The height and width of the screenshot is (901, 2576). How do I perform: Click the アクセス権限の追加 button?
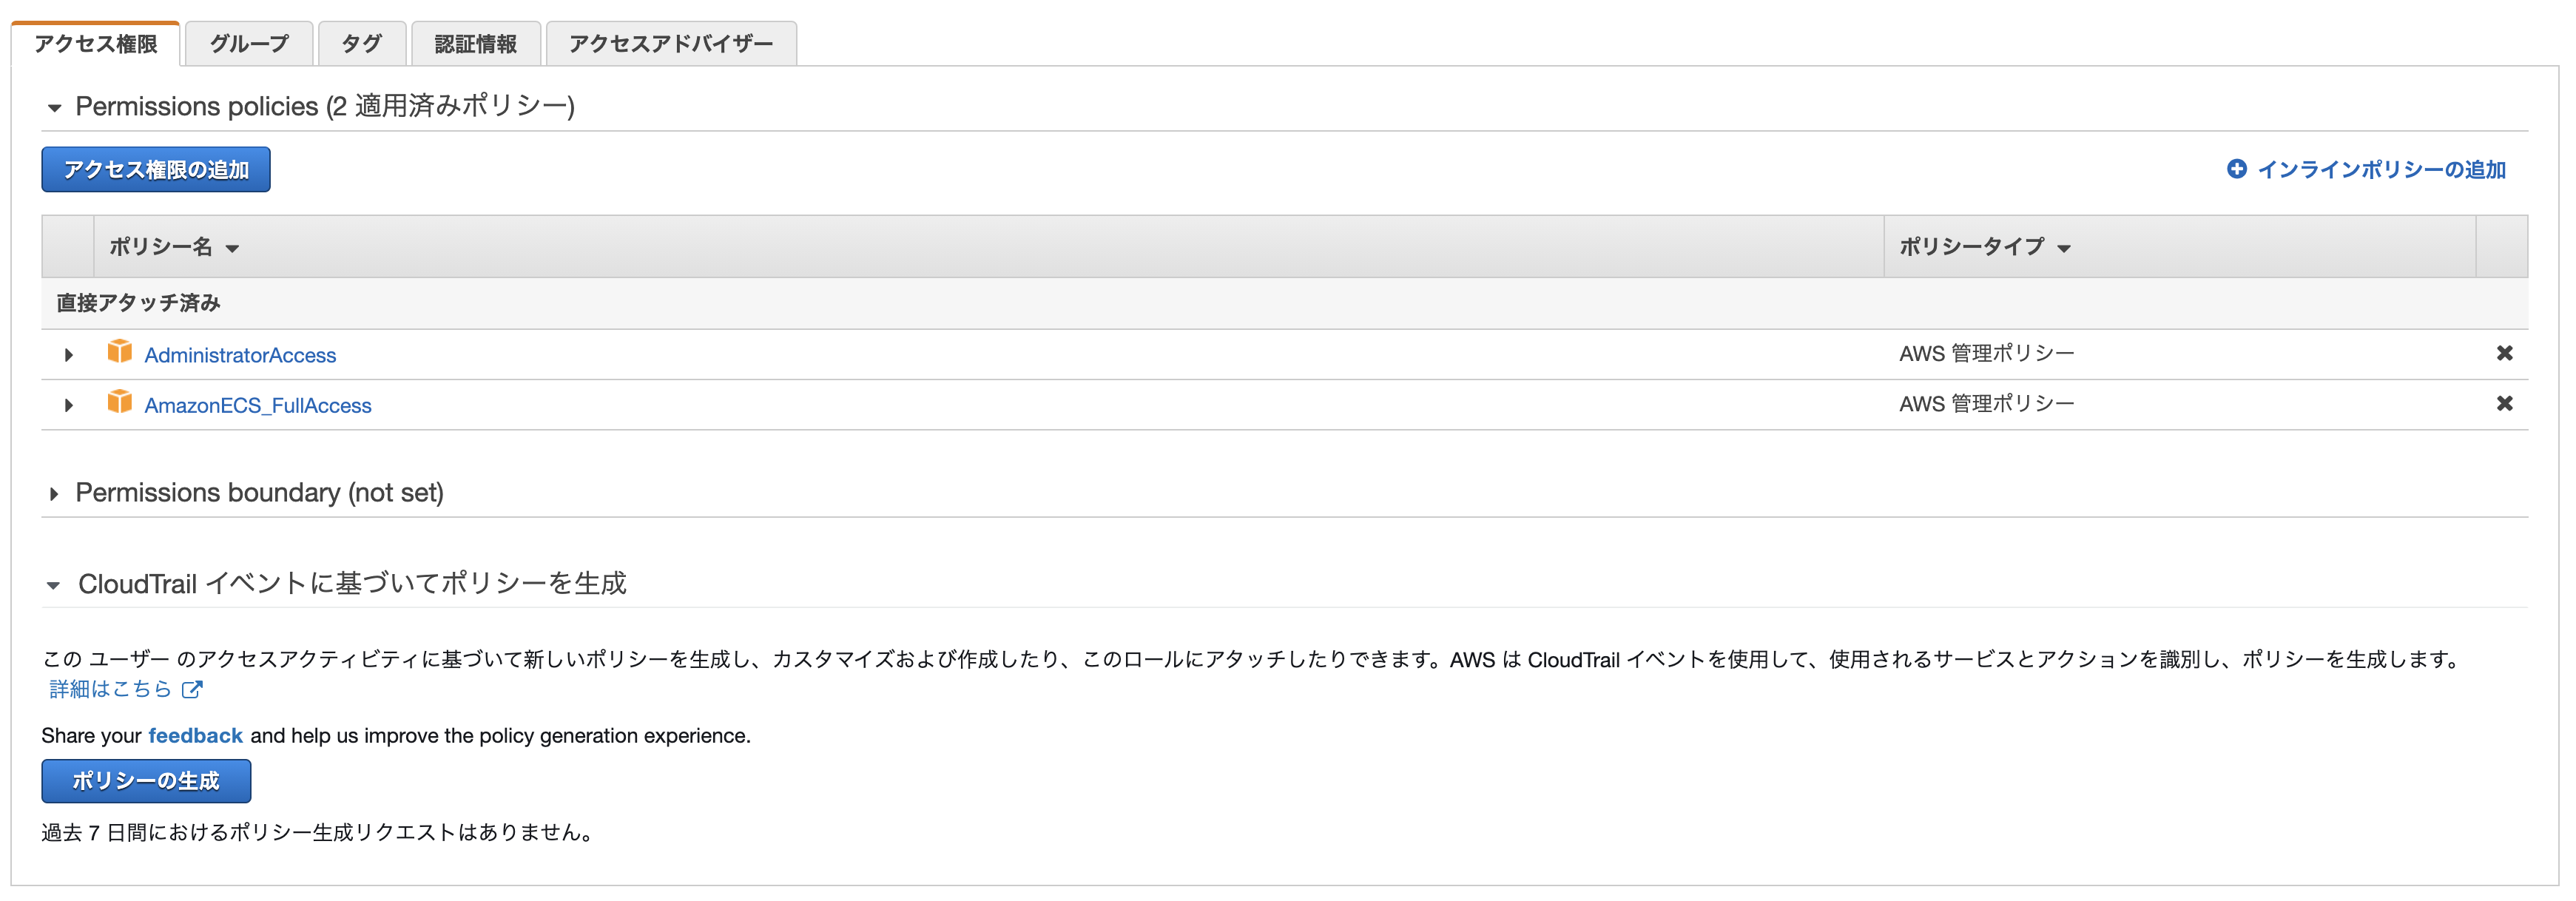click(155, 169)
